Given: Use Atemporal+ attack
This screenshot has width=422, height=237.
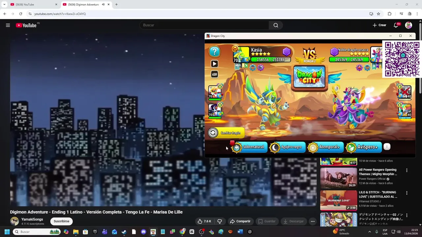Looking at the screenshot, I should [x=325, y=147].
